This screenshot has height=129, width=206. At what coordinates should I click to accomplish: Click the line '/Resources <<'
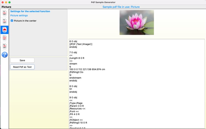click(78, 109)
